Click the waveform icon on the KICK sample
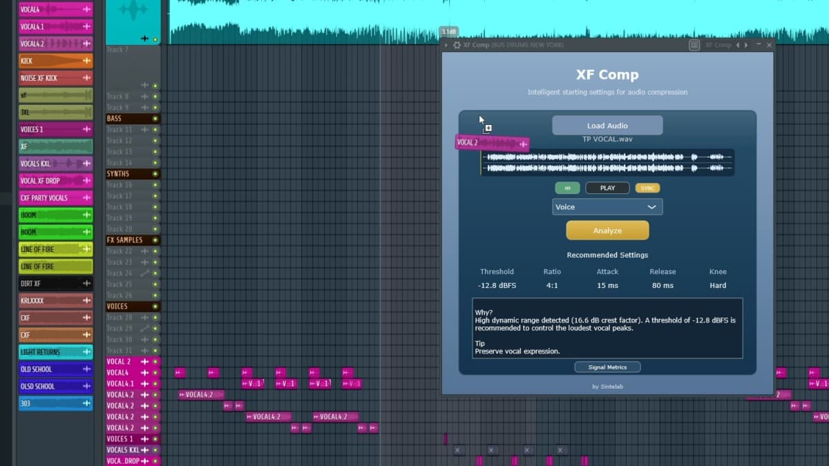Screen dimensions: 829x466 click(x=86, y=61)
